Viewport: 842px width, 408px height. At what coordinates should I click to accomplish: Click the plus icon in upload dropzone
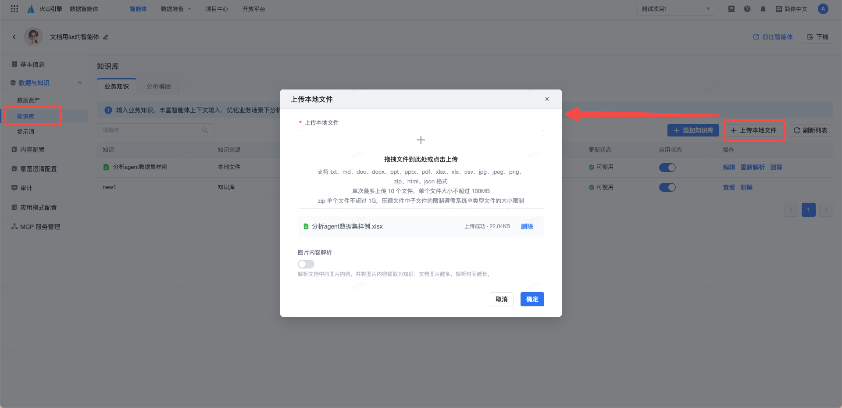[x=421, y=140]
